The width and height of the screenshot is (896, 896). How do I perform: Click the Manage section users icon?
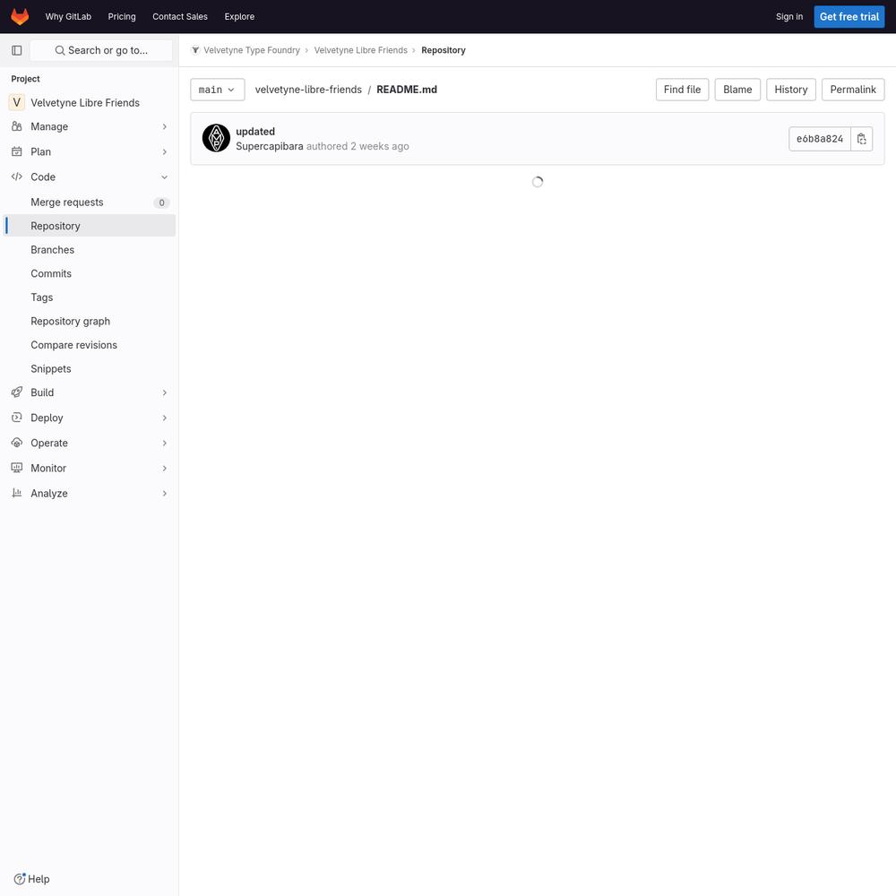point(16,126)
